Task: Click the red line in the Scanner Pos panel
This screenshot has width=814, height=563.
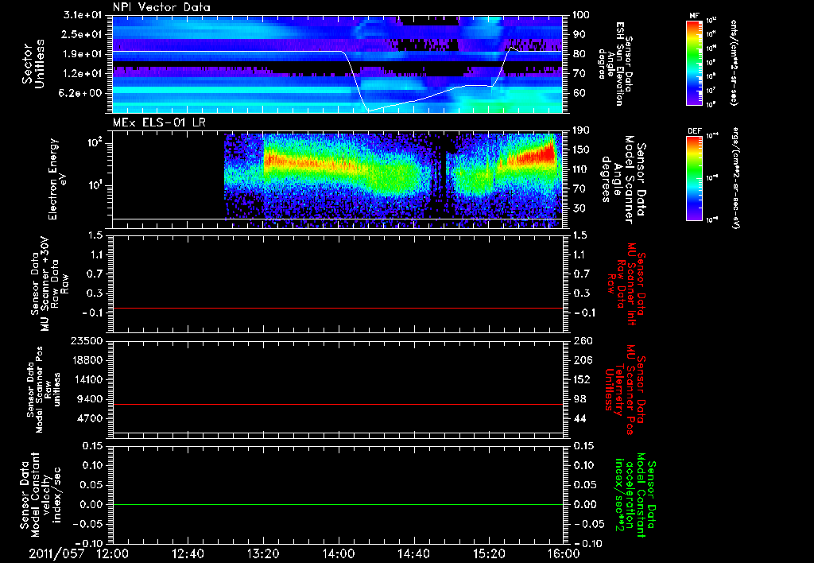Action: point(337,404)
